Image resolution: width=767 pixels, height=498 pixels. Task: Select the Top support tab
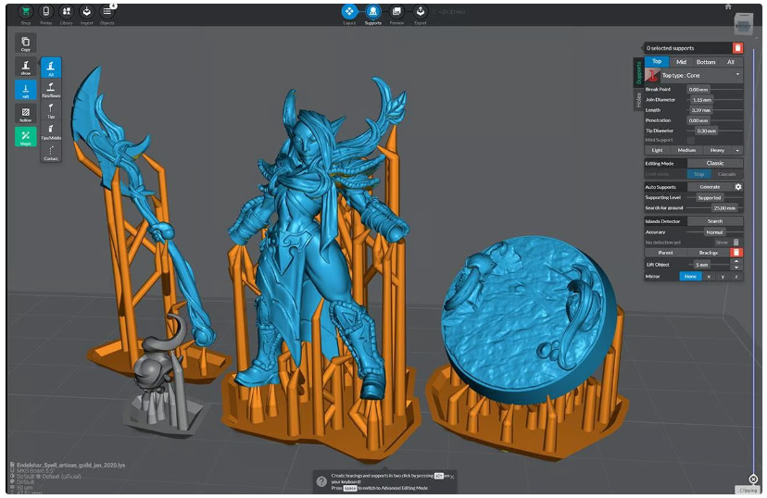pyautogui.click(x=657, y=62)
